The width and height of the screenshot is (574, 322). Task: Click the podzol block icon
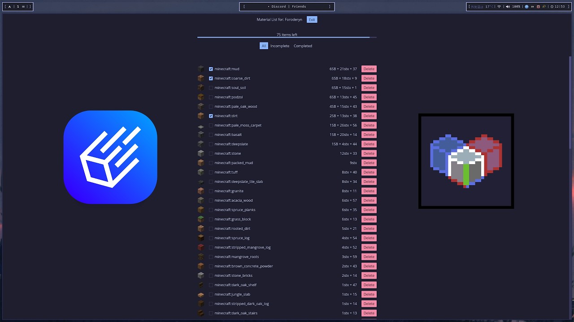[201, 97]
